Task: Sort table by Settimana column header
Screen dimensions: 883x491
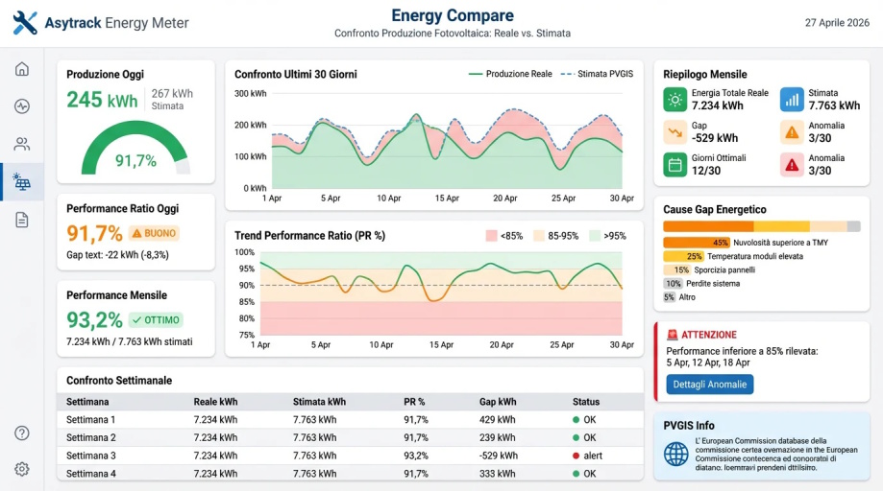Action: tap(87, 402)
